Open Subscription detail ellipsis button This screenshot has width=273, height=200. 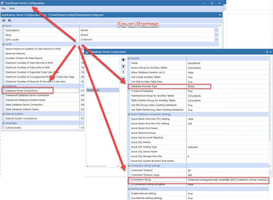pyautogui.click(x=216, y=30)
